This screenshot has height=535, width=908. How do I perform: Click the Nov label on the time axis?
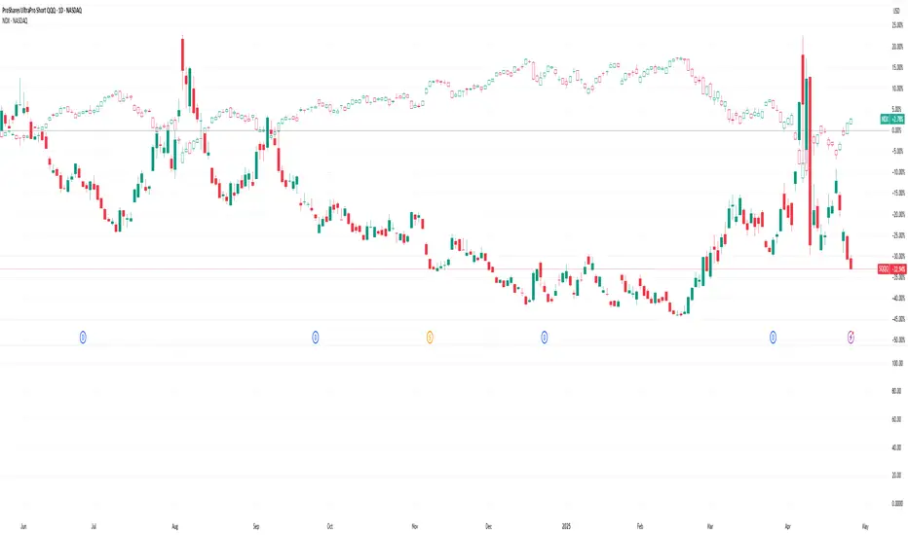[415, 526]
